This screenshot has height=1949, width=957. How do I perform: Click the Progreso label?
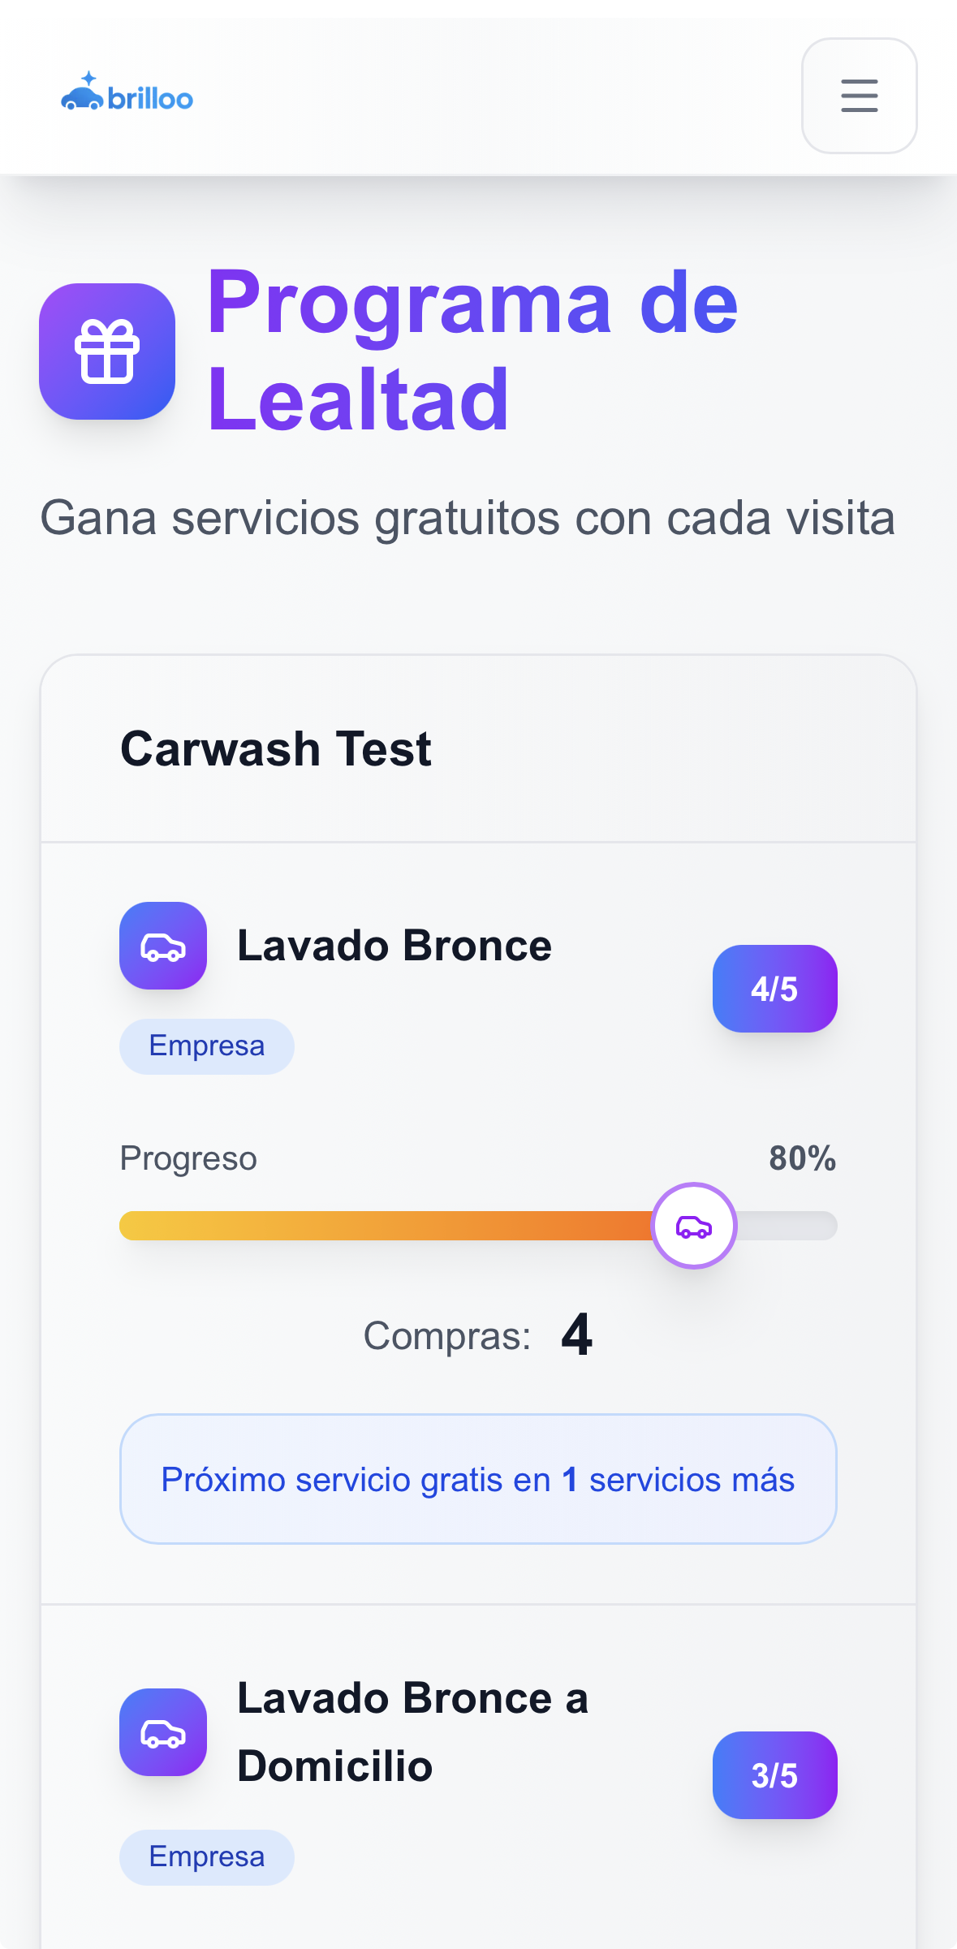click(188, 1158)
